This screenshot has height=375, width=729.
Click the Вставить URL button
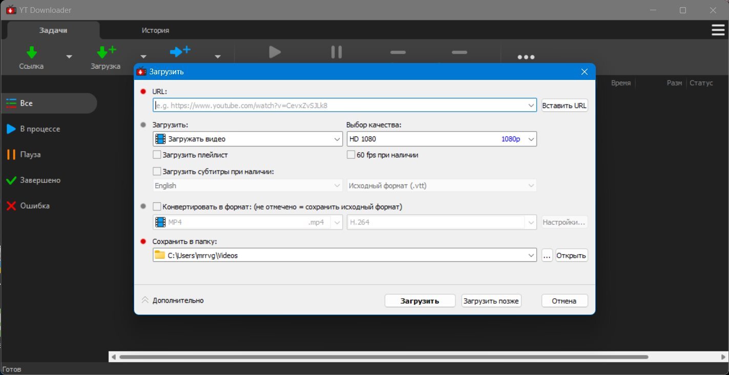point(565,106)
